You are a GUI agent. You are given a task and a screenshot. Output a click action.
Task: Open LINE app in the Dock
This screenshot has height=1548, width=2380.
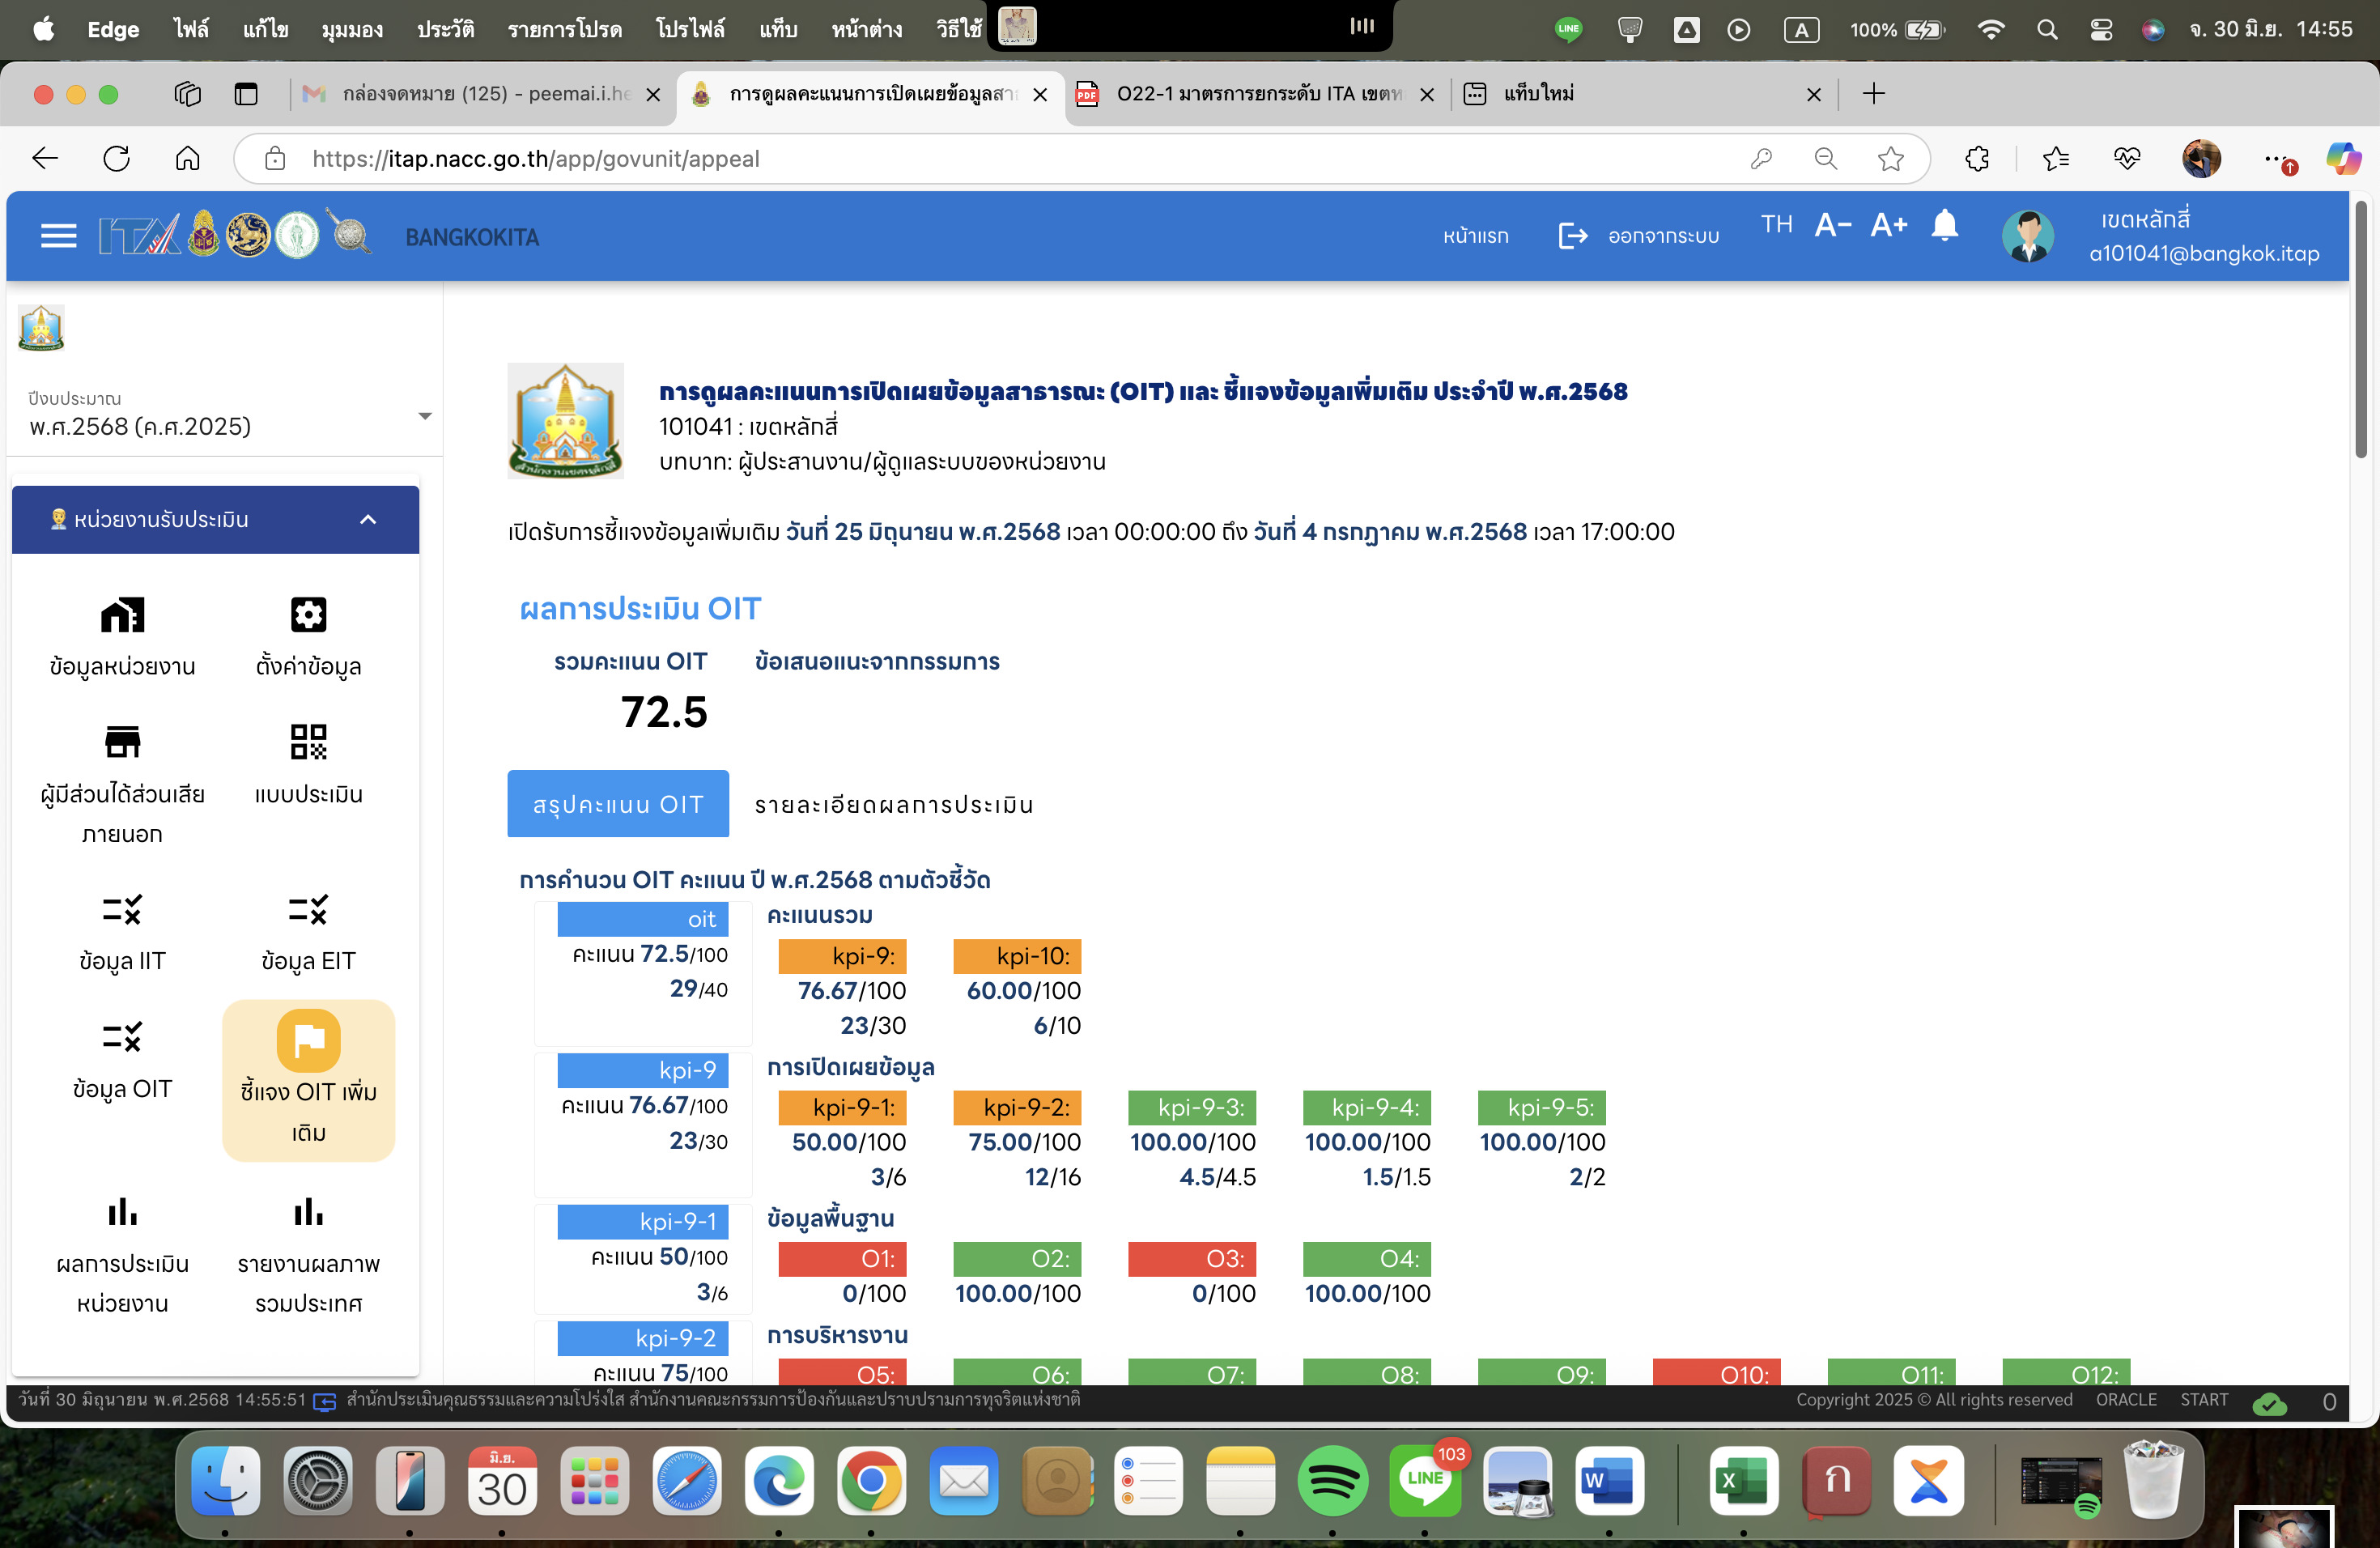(x=1425, y=1480)
